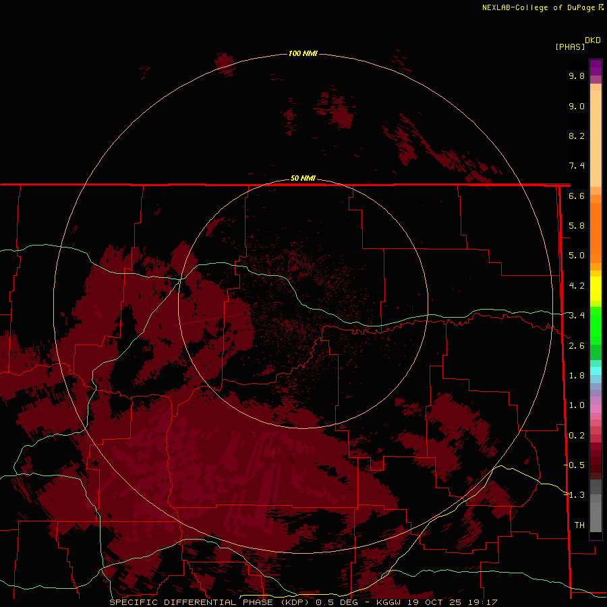Viewport: 607px width, 607px height.
Task: Click the 8.2 value on the color scale
Action: pyautogui.click(x=577, y=136)
